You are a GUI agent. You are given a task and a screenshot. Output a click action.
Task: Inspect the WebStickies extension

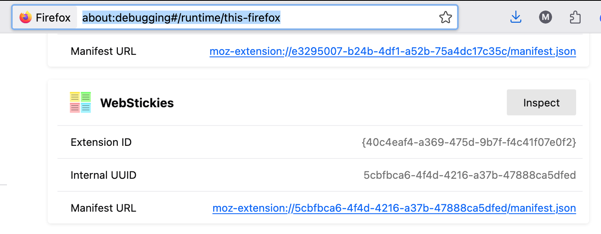click(x=541, y=103)
